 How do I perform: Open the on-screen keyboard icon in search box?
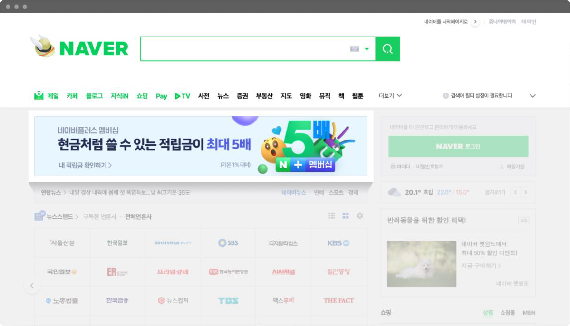pyautogui.click(x=355, y=49)
